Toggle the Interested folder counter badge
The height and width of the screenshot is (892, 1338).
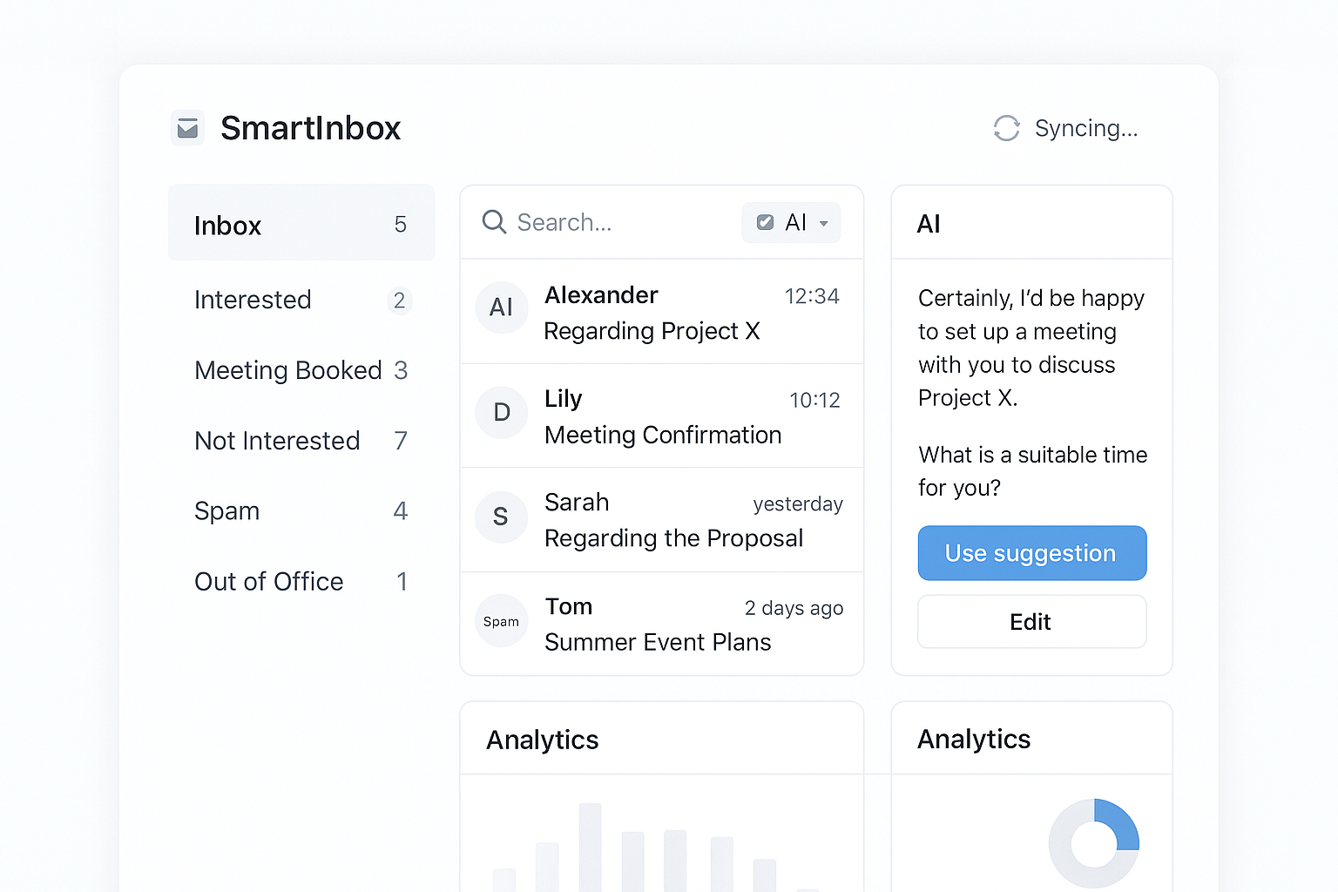pos(400,301)
